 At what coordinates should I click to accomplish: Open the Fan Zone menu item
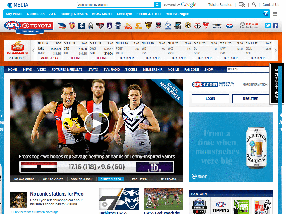(x=192, y=69)
